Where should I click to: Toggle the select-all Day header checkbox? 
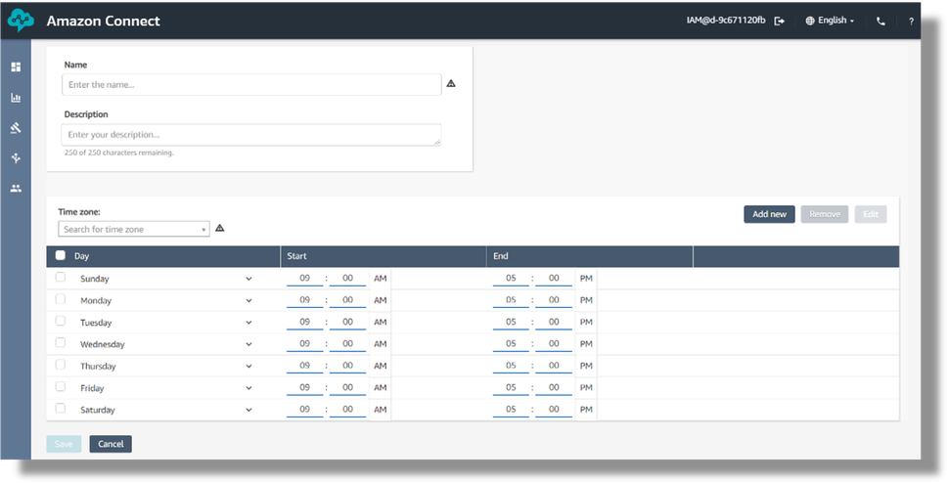pyautogui.click(x=61, y=255)
